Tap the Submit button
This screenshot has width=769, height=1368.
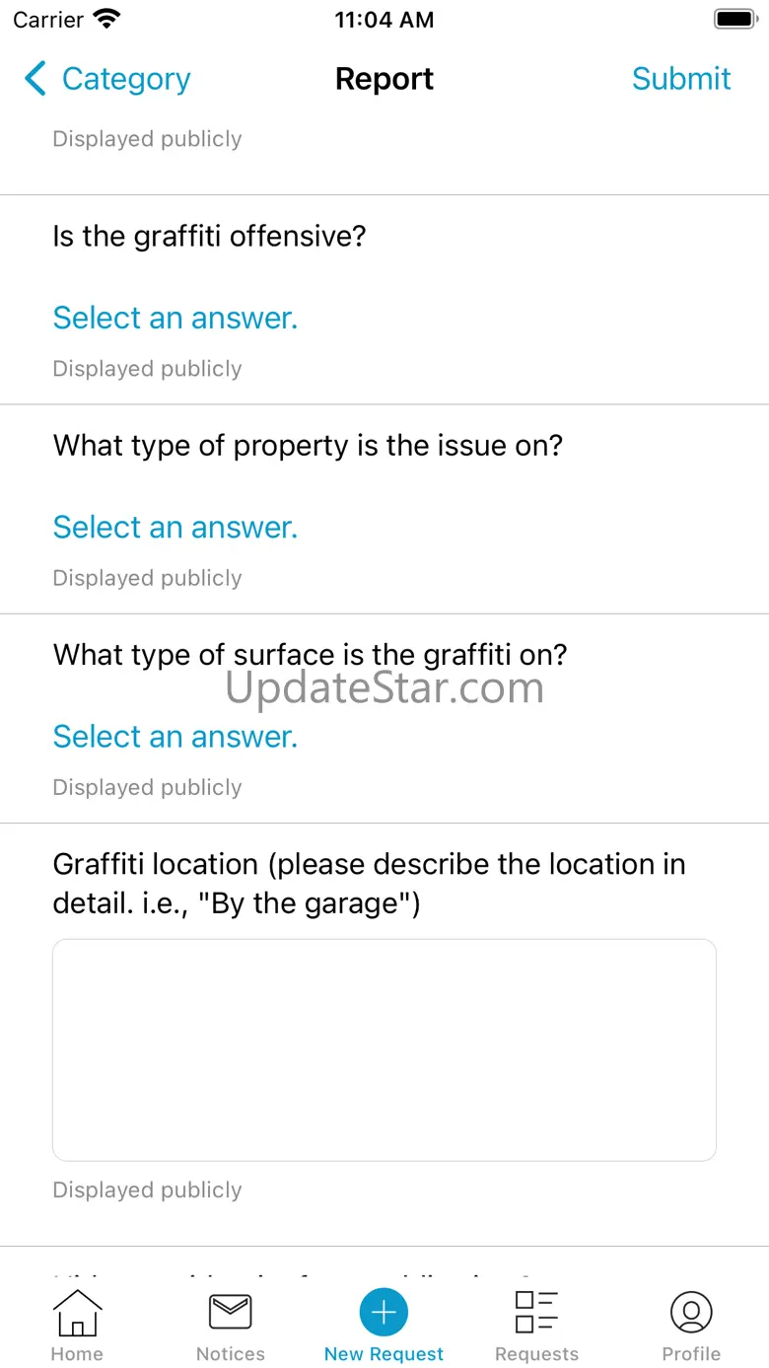click(681, 79)
